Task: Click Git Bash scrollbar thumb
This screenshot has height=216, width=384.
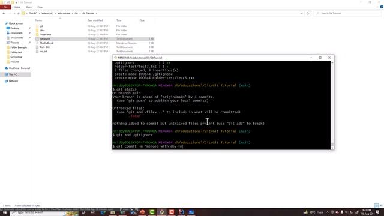Action: [x=332, y=145]
